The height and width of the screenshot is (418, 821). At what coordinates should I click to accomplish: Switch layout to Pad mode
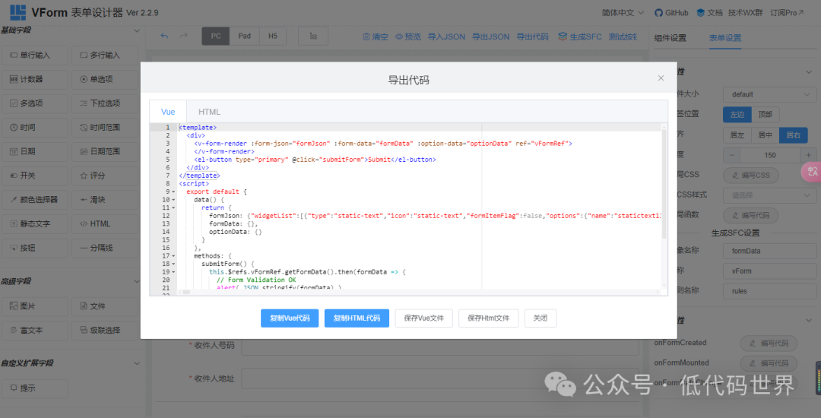pos(244,36)
